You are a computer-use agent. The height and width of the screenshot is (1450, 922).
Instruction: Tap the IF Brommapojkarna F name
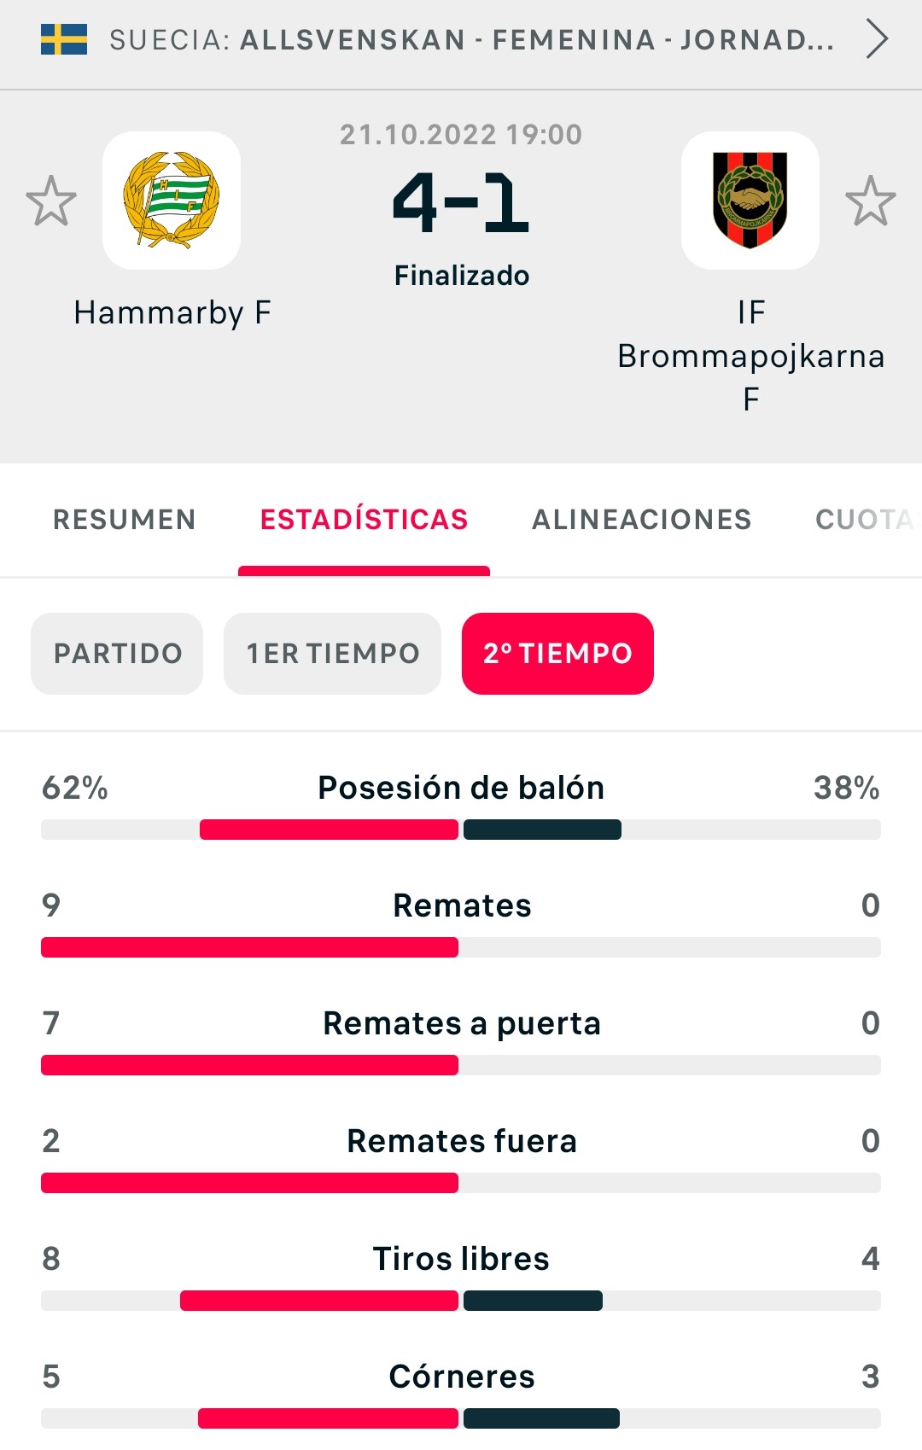point(750,355)
